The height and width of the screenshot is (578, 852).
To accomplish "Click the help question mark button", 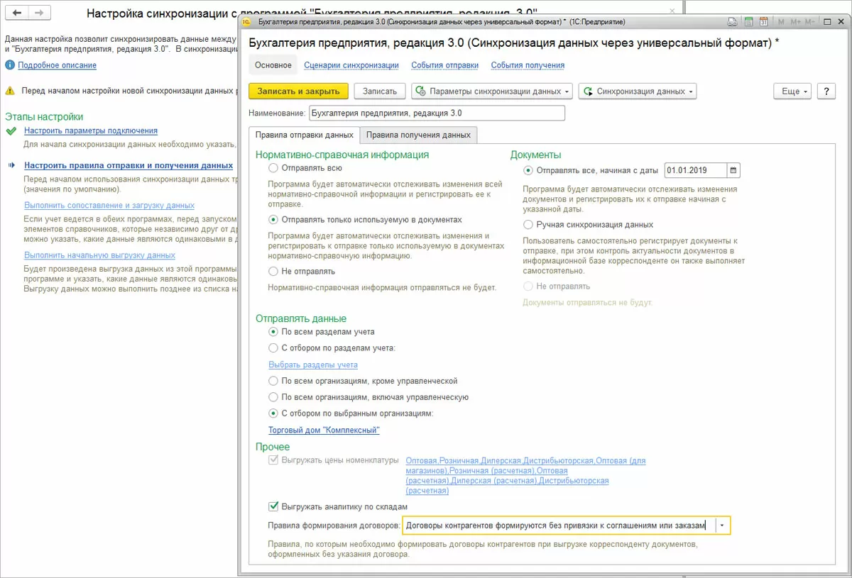I will coord(826,91).
